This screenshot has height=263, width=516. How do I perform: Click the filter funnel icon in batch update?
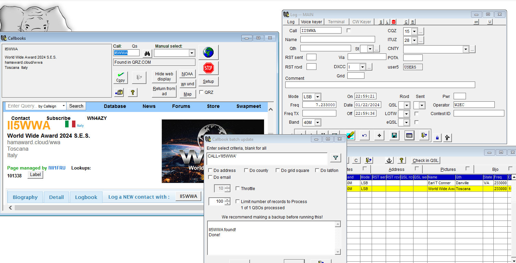[x=336, y=158]
